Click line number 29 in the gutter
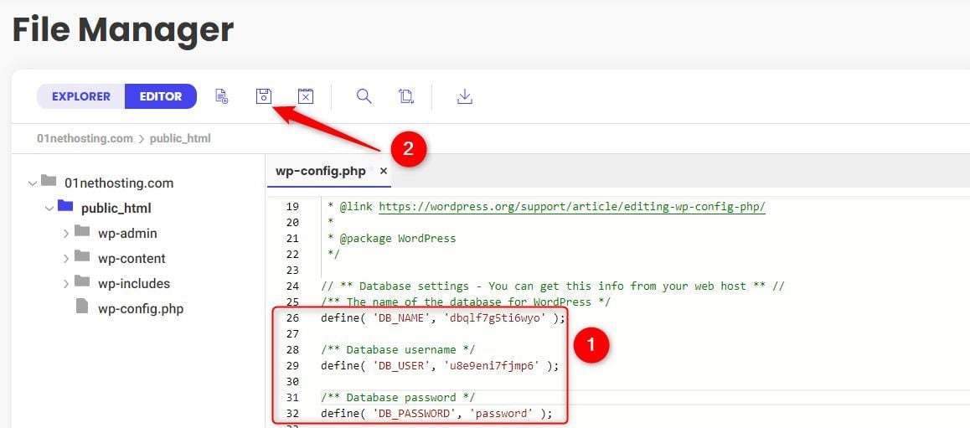This screenshot has height=428, width=970. pyautogui.click(x=292, y=365)
